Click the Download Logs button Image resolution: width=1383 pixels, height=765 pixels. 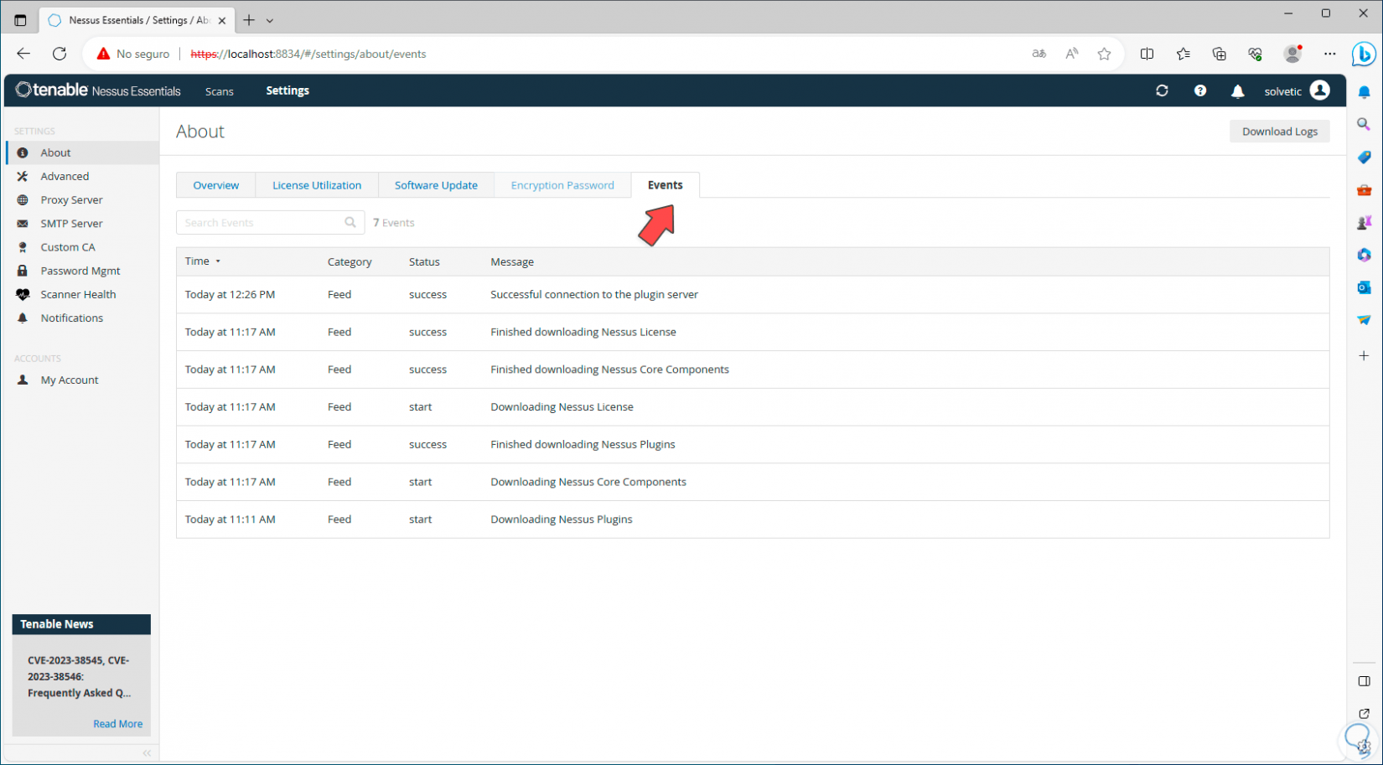coord(1280,132)
